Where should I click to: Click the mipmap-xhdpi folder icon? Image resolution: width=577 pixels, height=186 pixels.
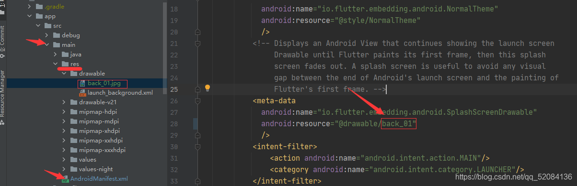click(x=74, y=131)
